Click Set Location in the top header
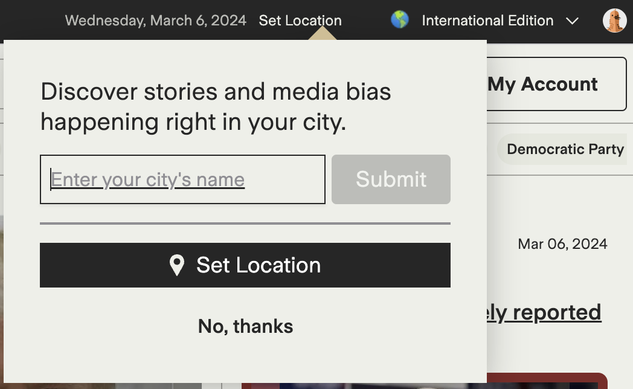This screenshot has height=389, width=633. click(300, 21)
